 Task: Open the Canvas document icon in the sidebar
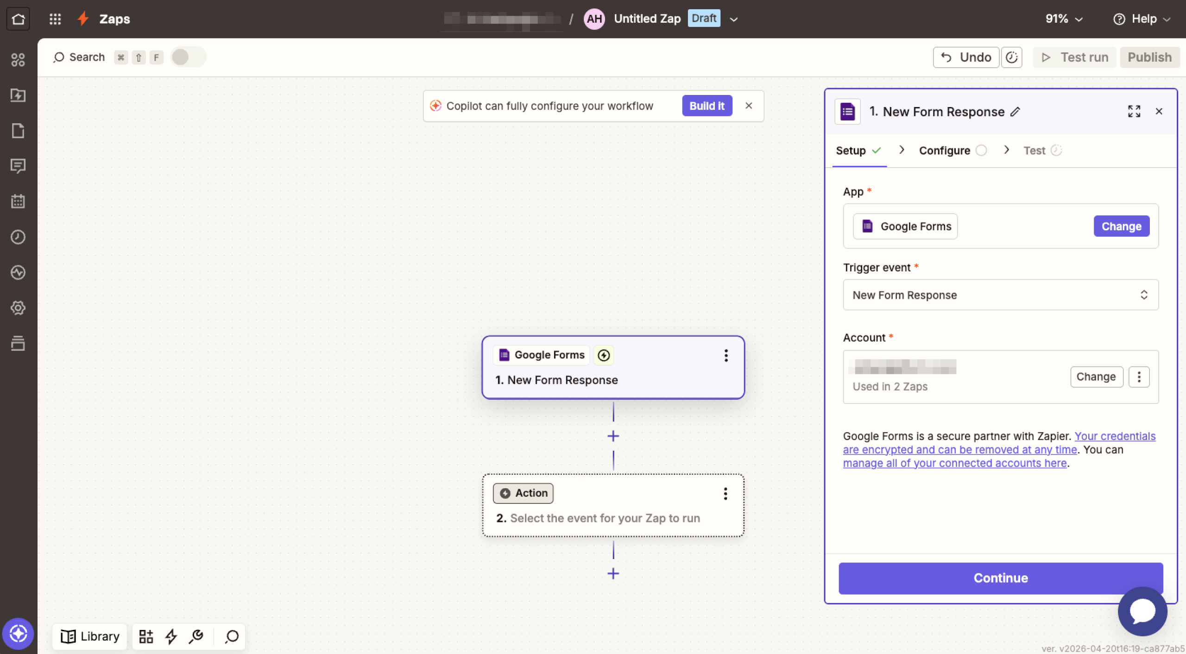(19, 131)
